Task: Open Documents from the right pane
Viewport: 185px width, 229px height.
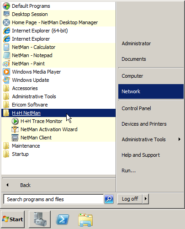Action: pyautogui.click(x=151, y=59)
